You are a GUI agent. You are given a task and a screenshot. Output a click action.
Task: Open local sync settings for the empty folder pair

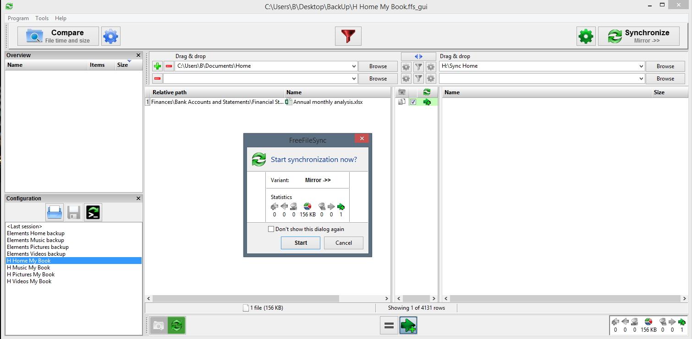[431, 79]
